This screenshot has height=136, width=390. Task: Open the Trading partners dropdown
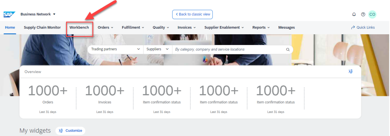click(x=115, y=49)
